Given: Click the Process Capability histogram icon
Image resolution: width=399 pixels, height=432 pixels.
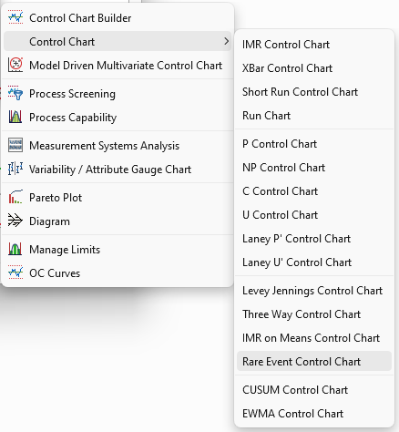Looking at the screenshot, I should 15,117.
